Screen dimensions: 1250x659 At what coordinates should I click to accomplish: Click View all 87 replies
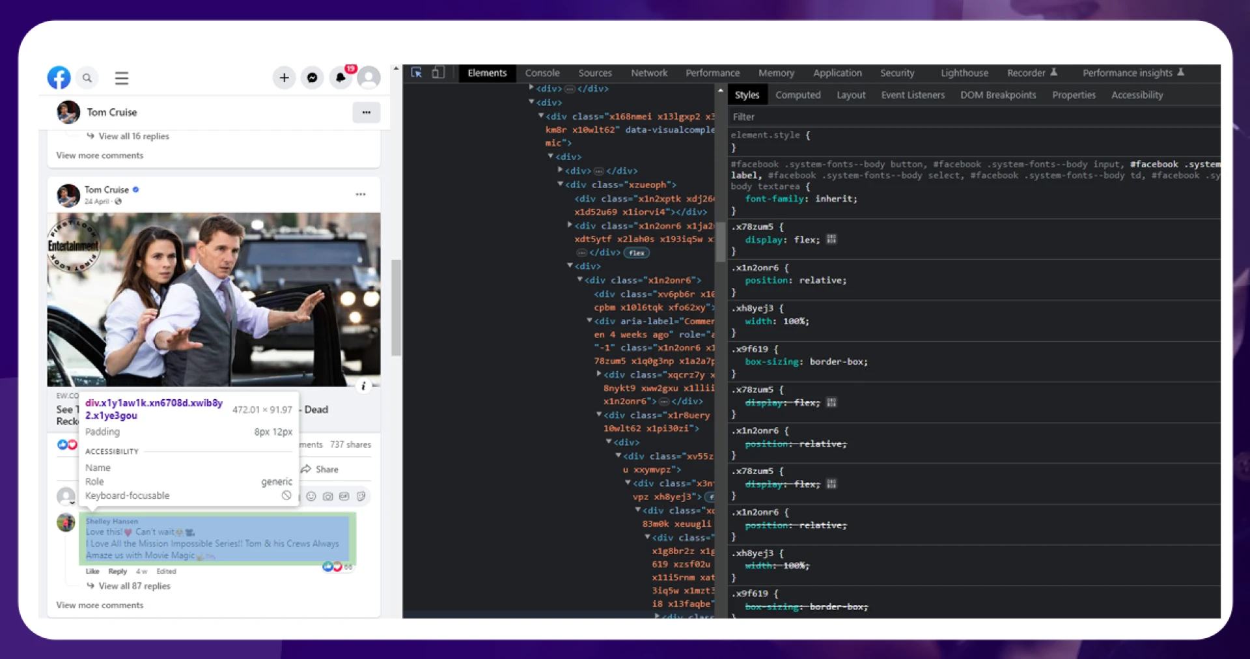pyautogui.click(x=134, y=586)
